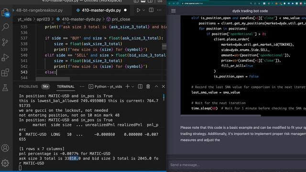The height and width of the screenshot is (172, 306).
Task: Open the Search view in activity bar
Action: coord(5,27)
